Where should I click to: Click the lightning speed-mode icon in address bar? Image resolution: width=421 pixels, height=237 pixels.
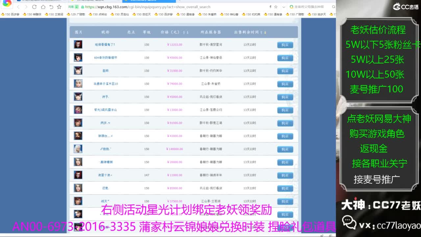click(270, 7)
